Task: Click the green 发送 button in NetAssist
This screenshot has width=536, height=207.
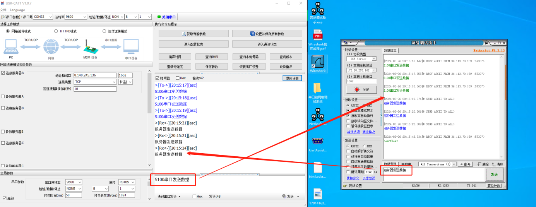Action: tap(494, 174)
